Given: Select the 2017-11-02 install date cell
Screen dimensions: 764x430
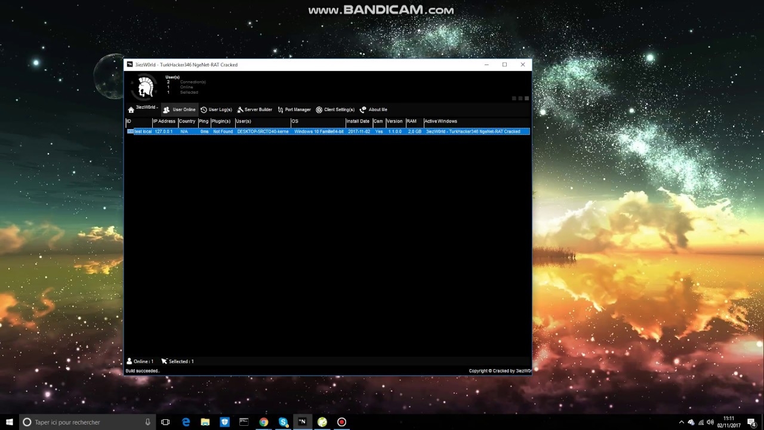Looking at the screenshot, I should pyautogui.click(x=359, y=131).
